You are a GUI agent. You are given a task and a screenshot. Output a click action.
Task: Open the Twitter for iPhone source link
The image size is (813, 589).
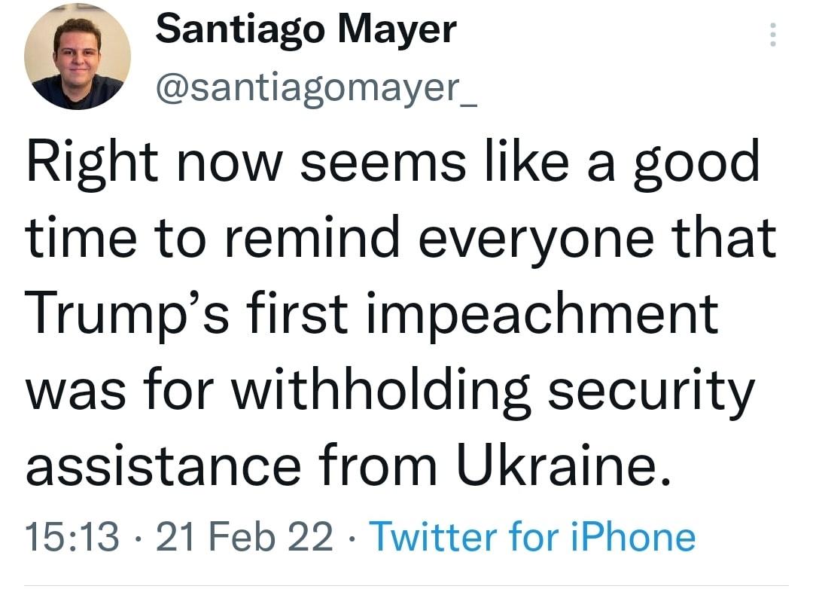pyautogui.click(x=533, y=537)
